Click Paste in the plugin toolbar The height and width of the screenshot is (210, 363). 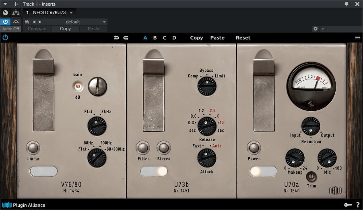coord(217,37)
